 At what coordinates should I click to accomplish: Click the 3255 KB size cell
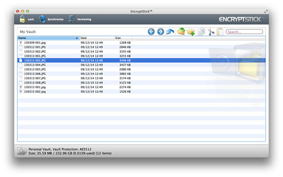click(125, 56)
